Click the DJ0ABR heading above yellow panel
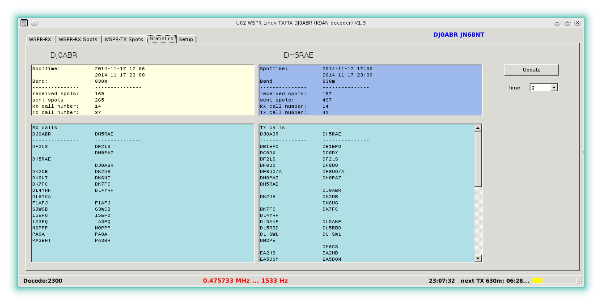The height and width of the screenshot is (305, 602). coord(64,55)
